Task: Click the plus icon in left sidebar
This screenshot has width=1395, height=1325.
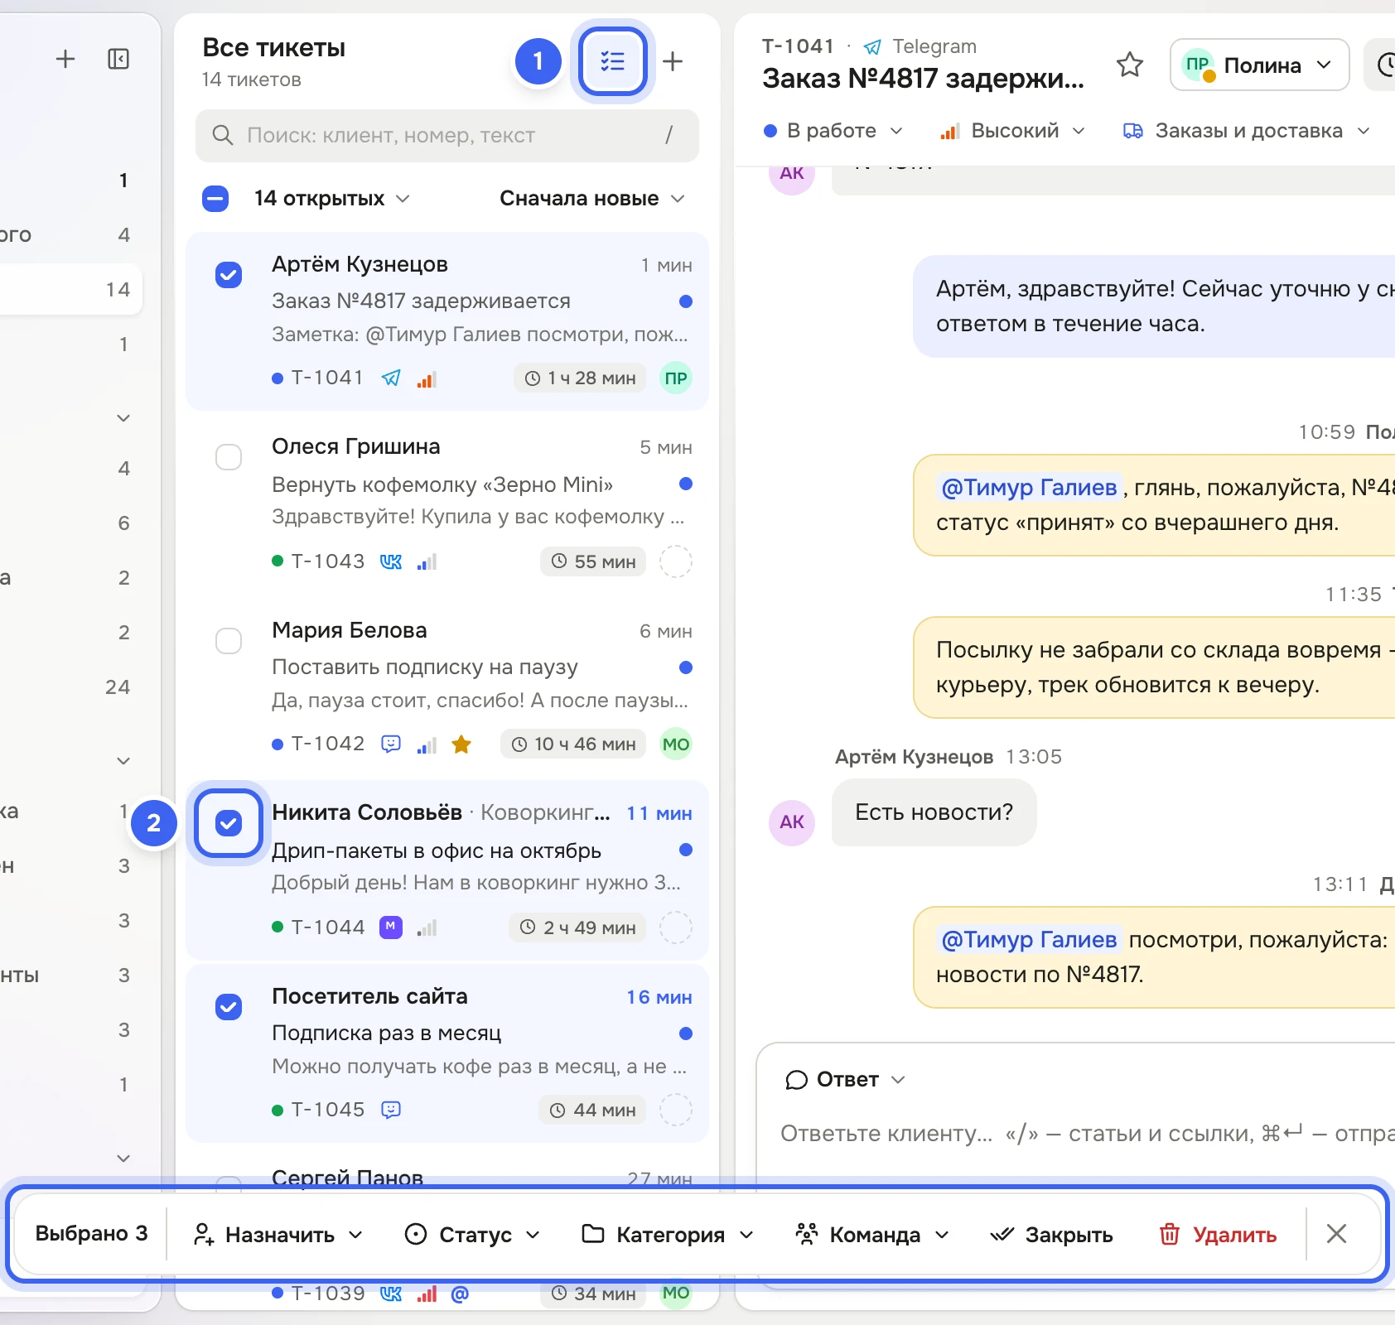Action: (65, 59)
